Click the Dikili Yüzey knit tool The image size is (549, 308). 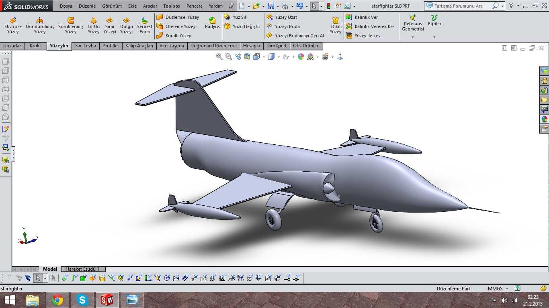(x=336, y=26)
